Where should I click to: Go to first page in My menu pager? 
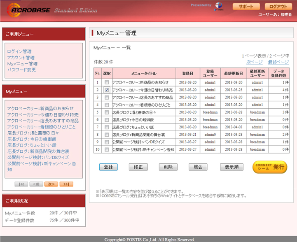tap(21, 184)
